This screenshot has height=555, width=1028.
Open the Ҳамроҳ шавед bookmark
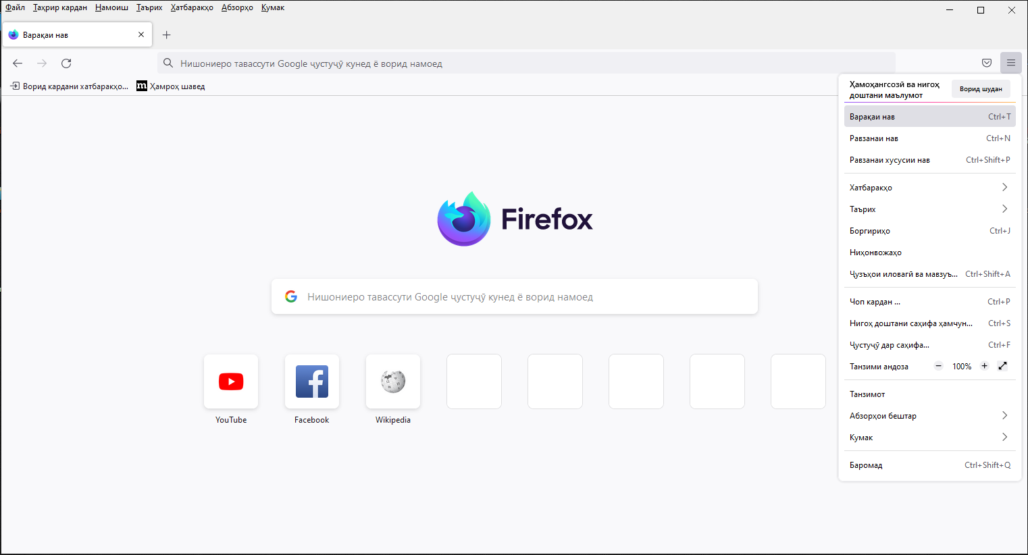[171, 86]
